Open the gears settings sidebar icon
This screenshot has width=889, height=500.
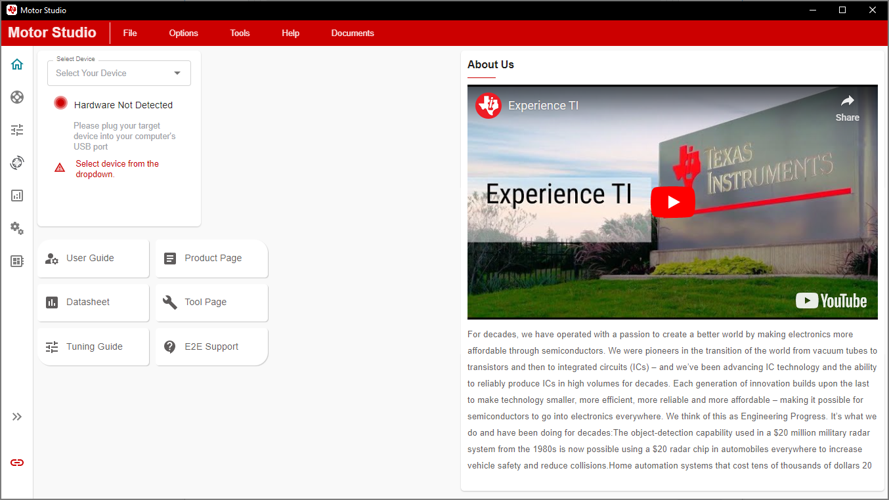pyautogui.click(x=17, y=228)
